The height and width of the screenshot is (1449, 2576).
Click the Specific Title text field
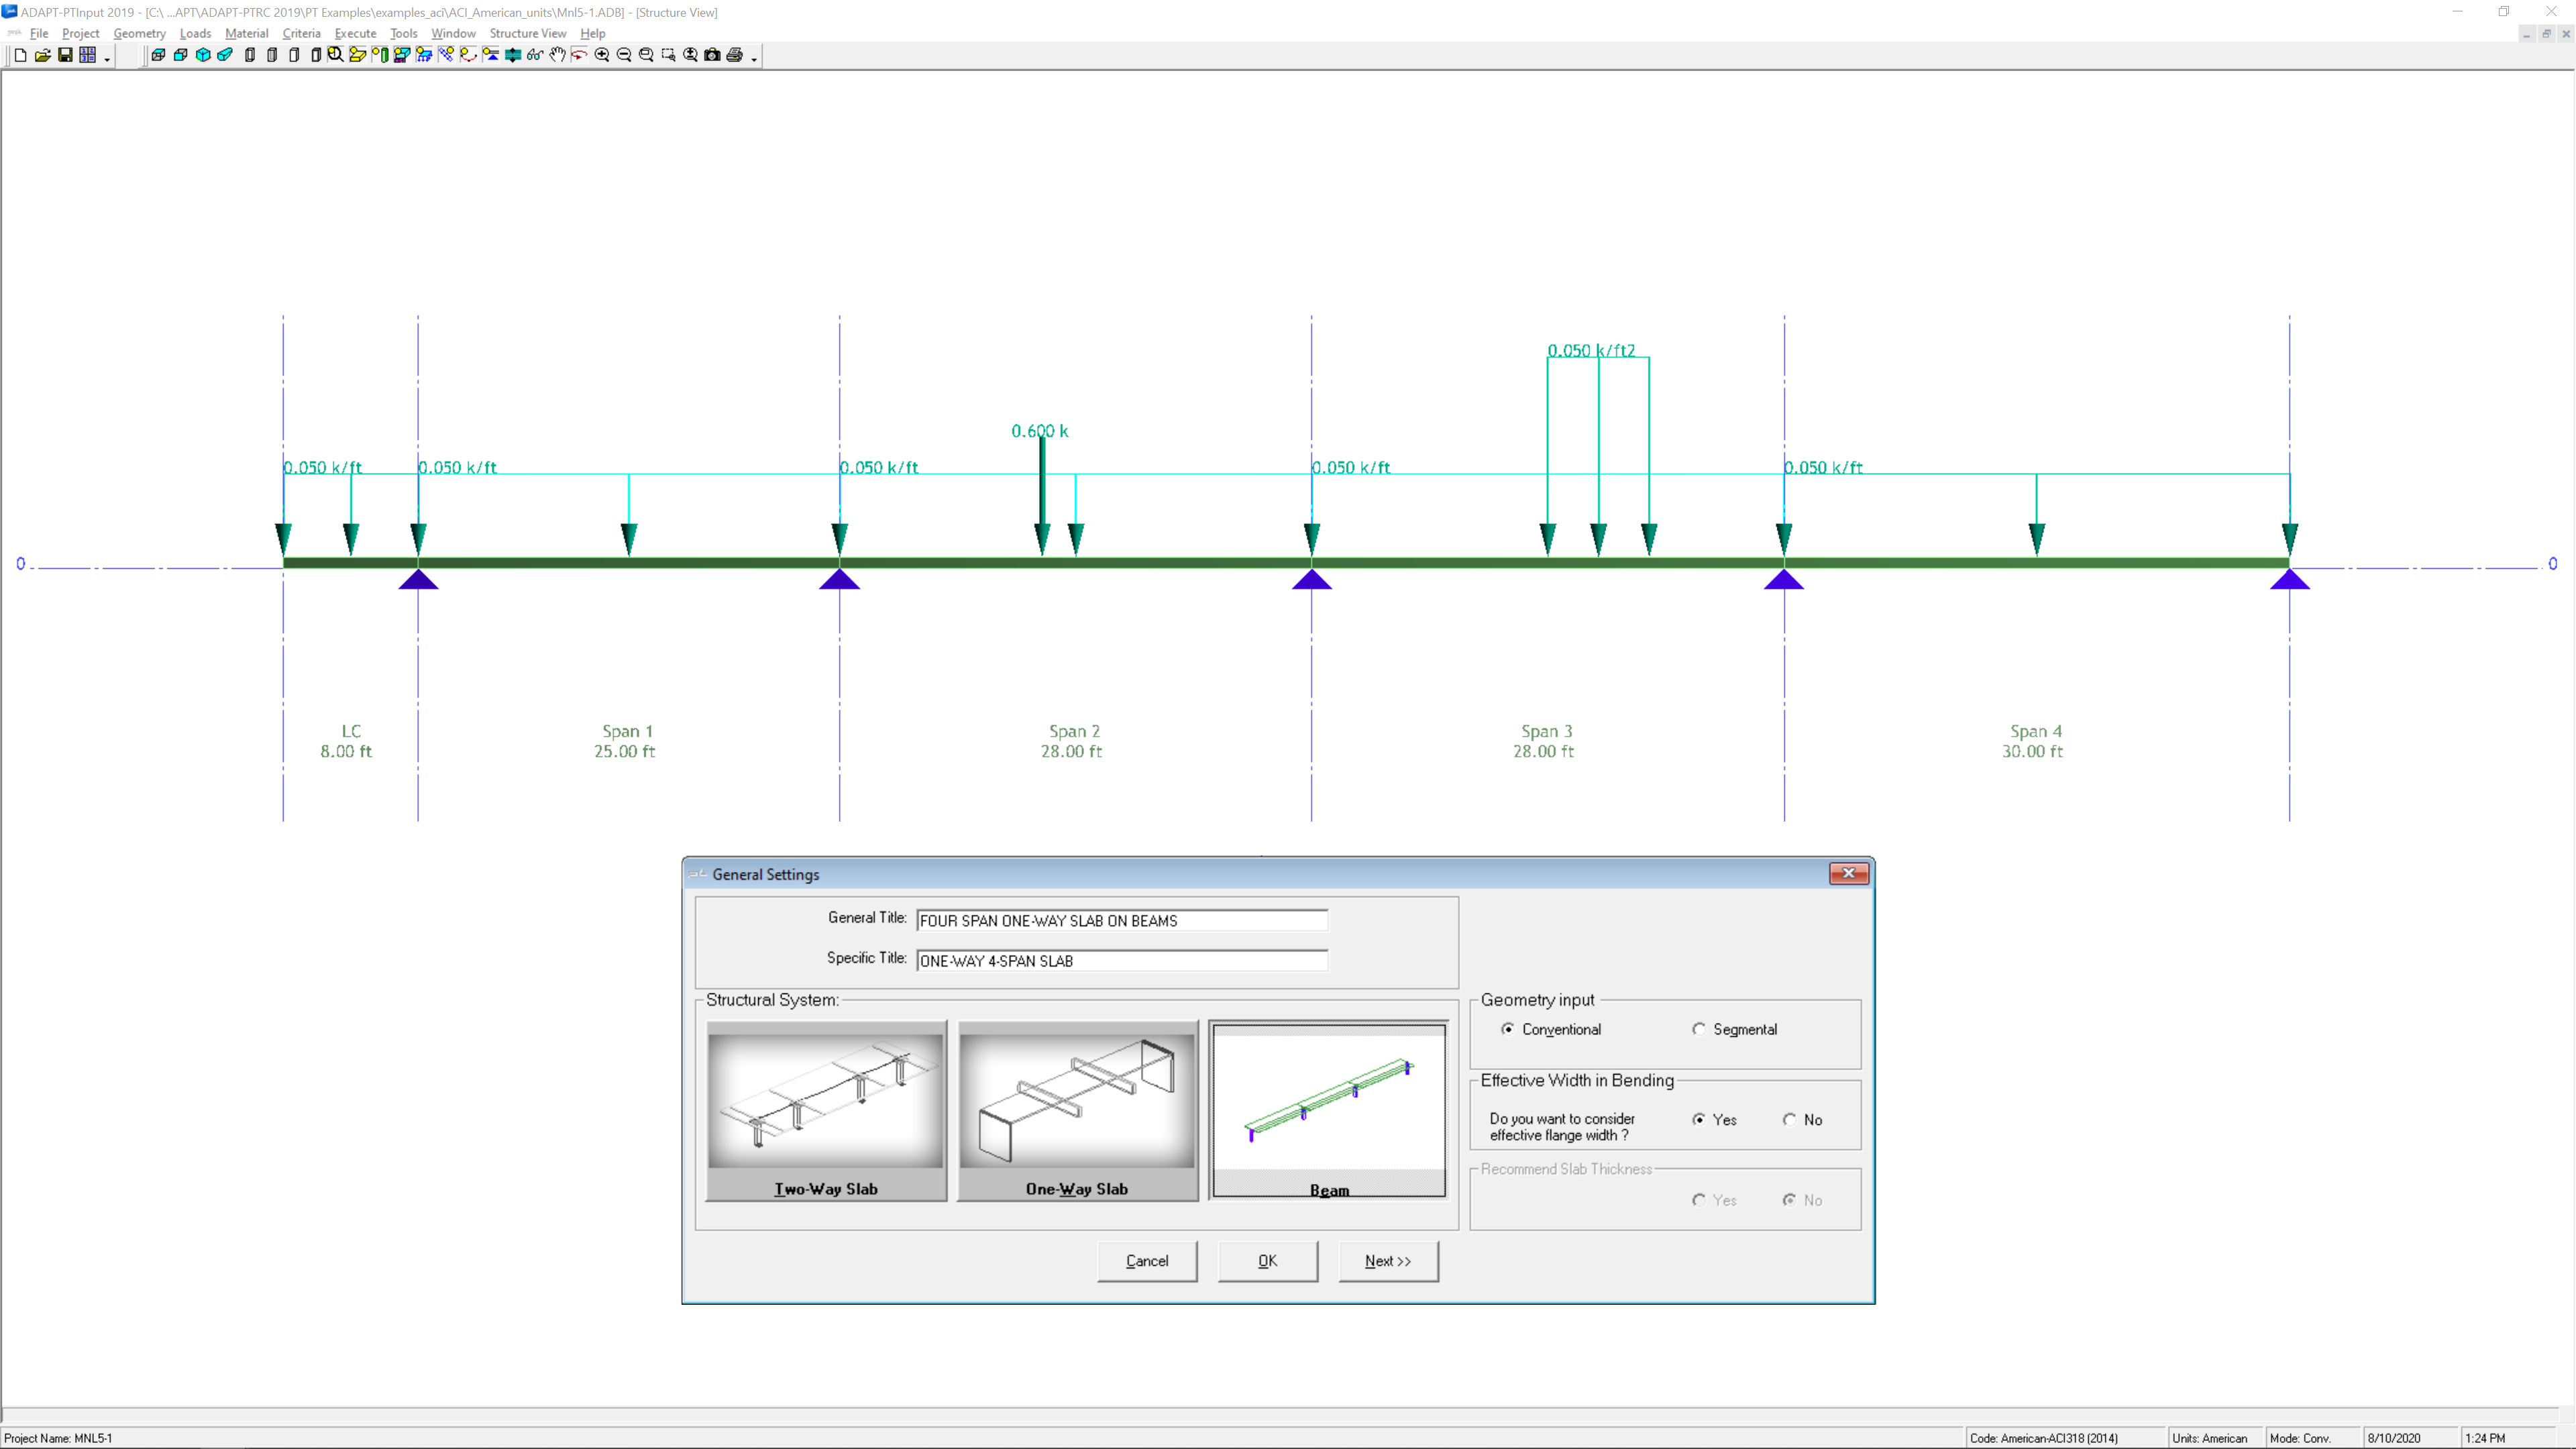click(1121, 961)
